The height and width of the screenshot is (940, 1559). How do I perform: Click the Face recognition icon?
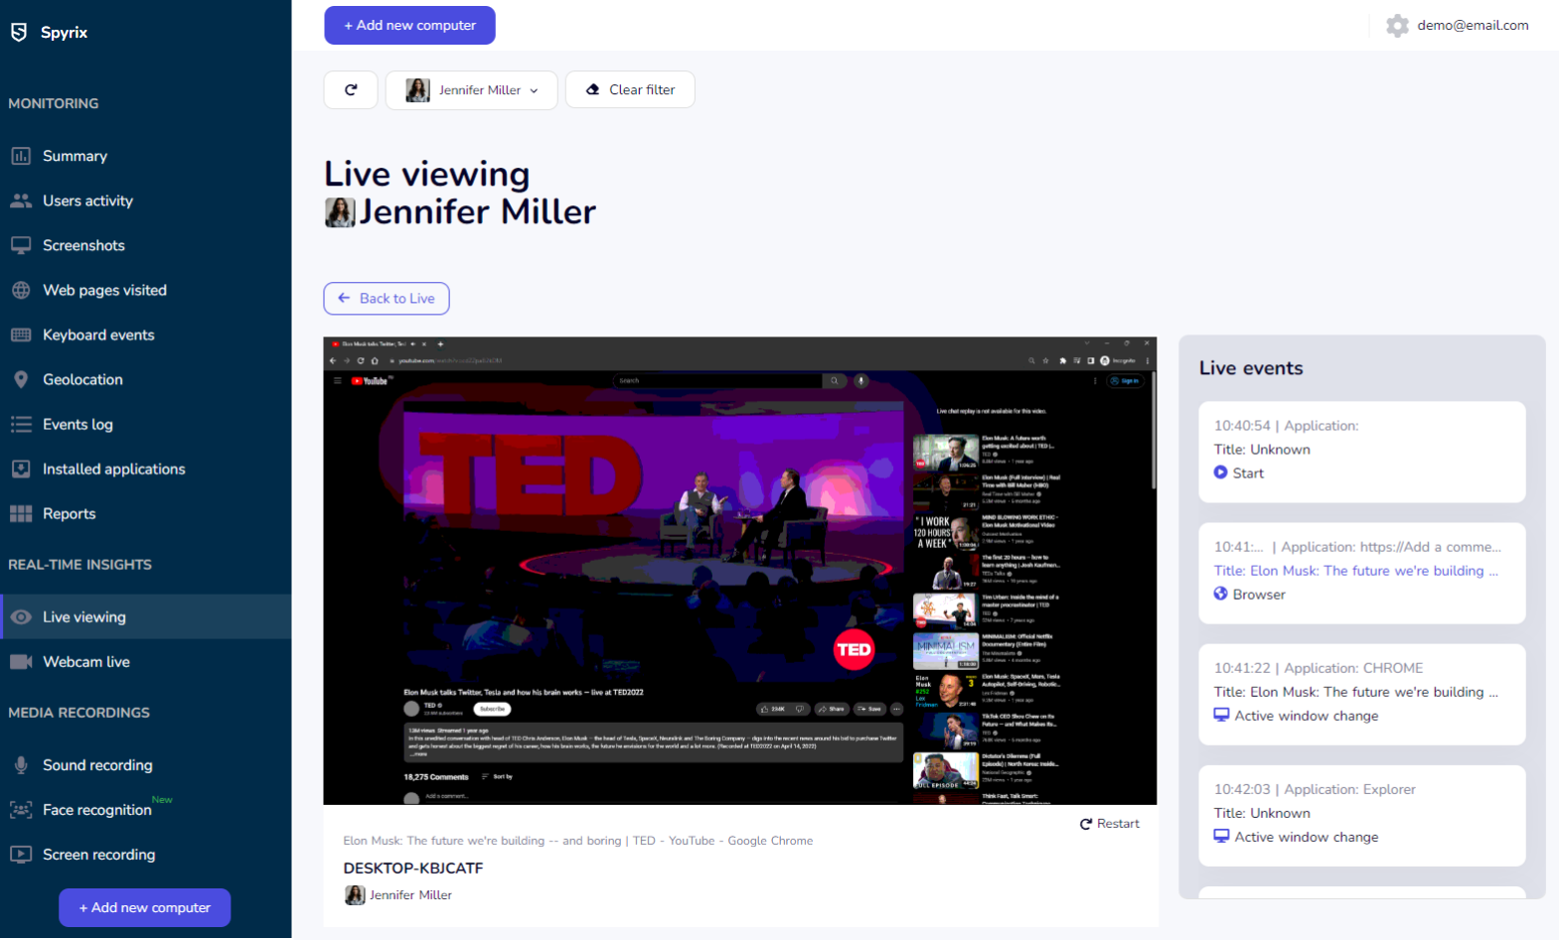pos(21,810)
